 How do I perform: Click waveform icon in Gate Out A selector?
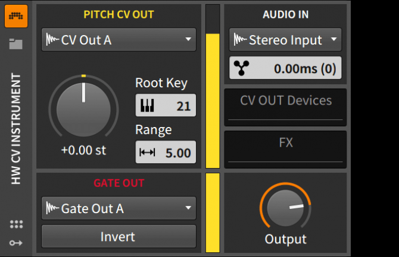53,208
